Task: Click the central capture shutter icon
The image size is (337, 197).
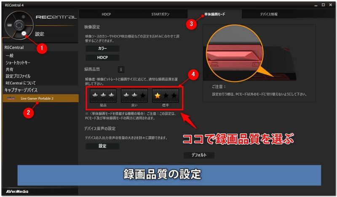Action: (x=19, y=25)
